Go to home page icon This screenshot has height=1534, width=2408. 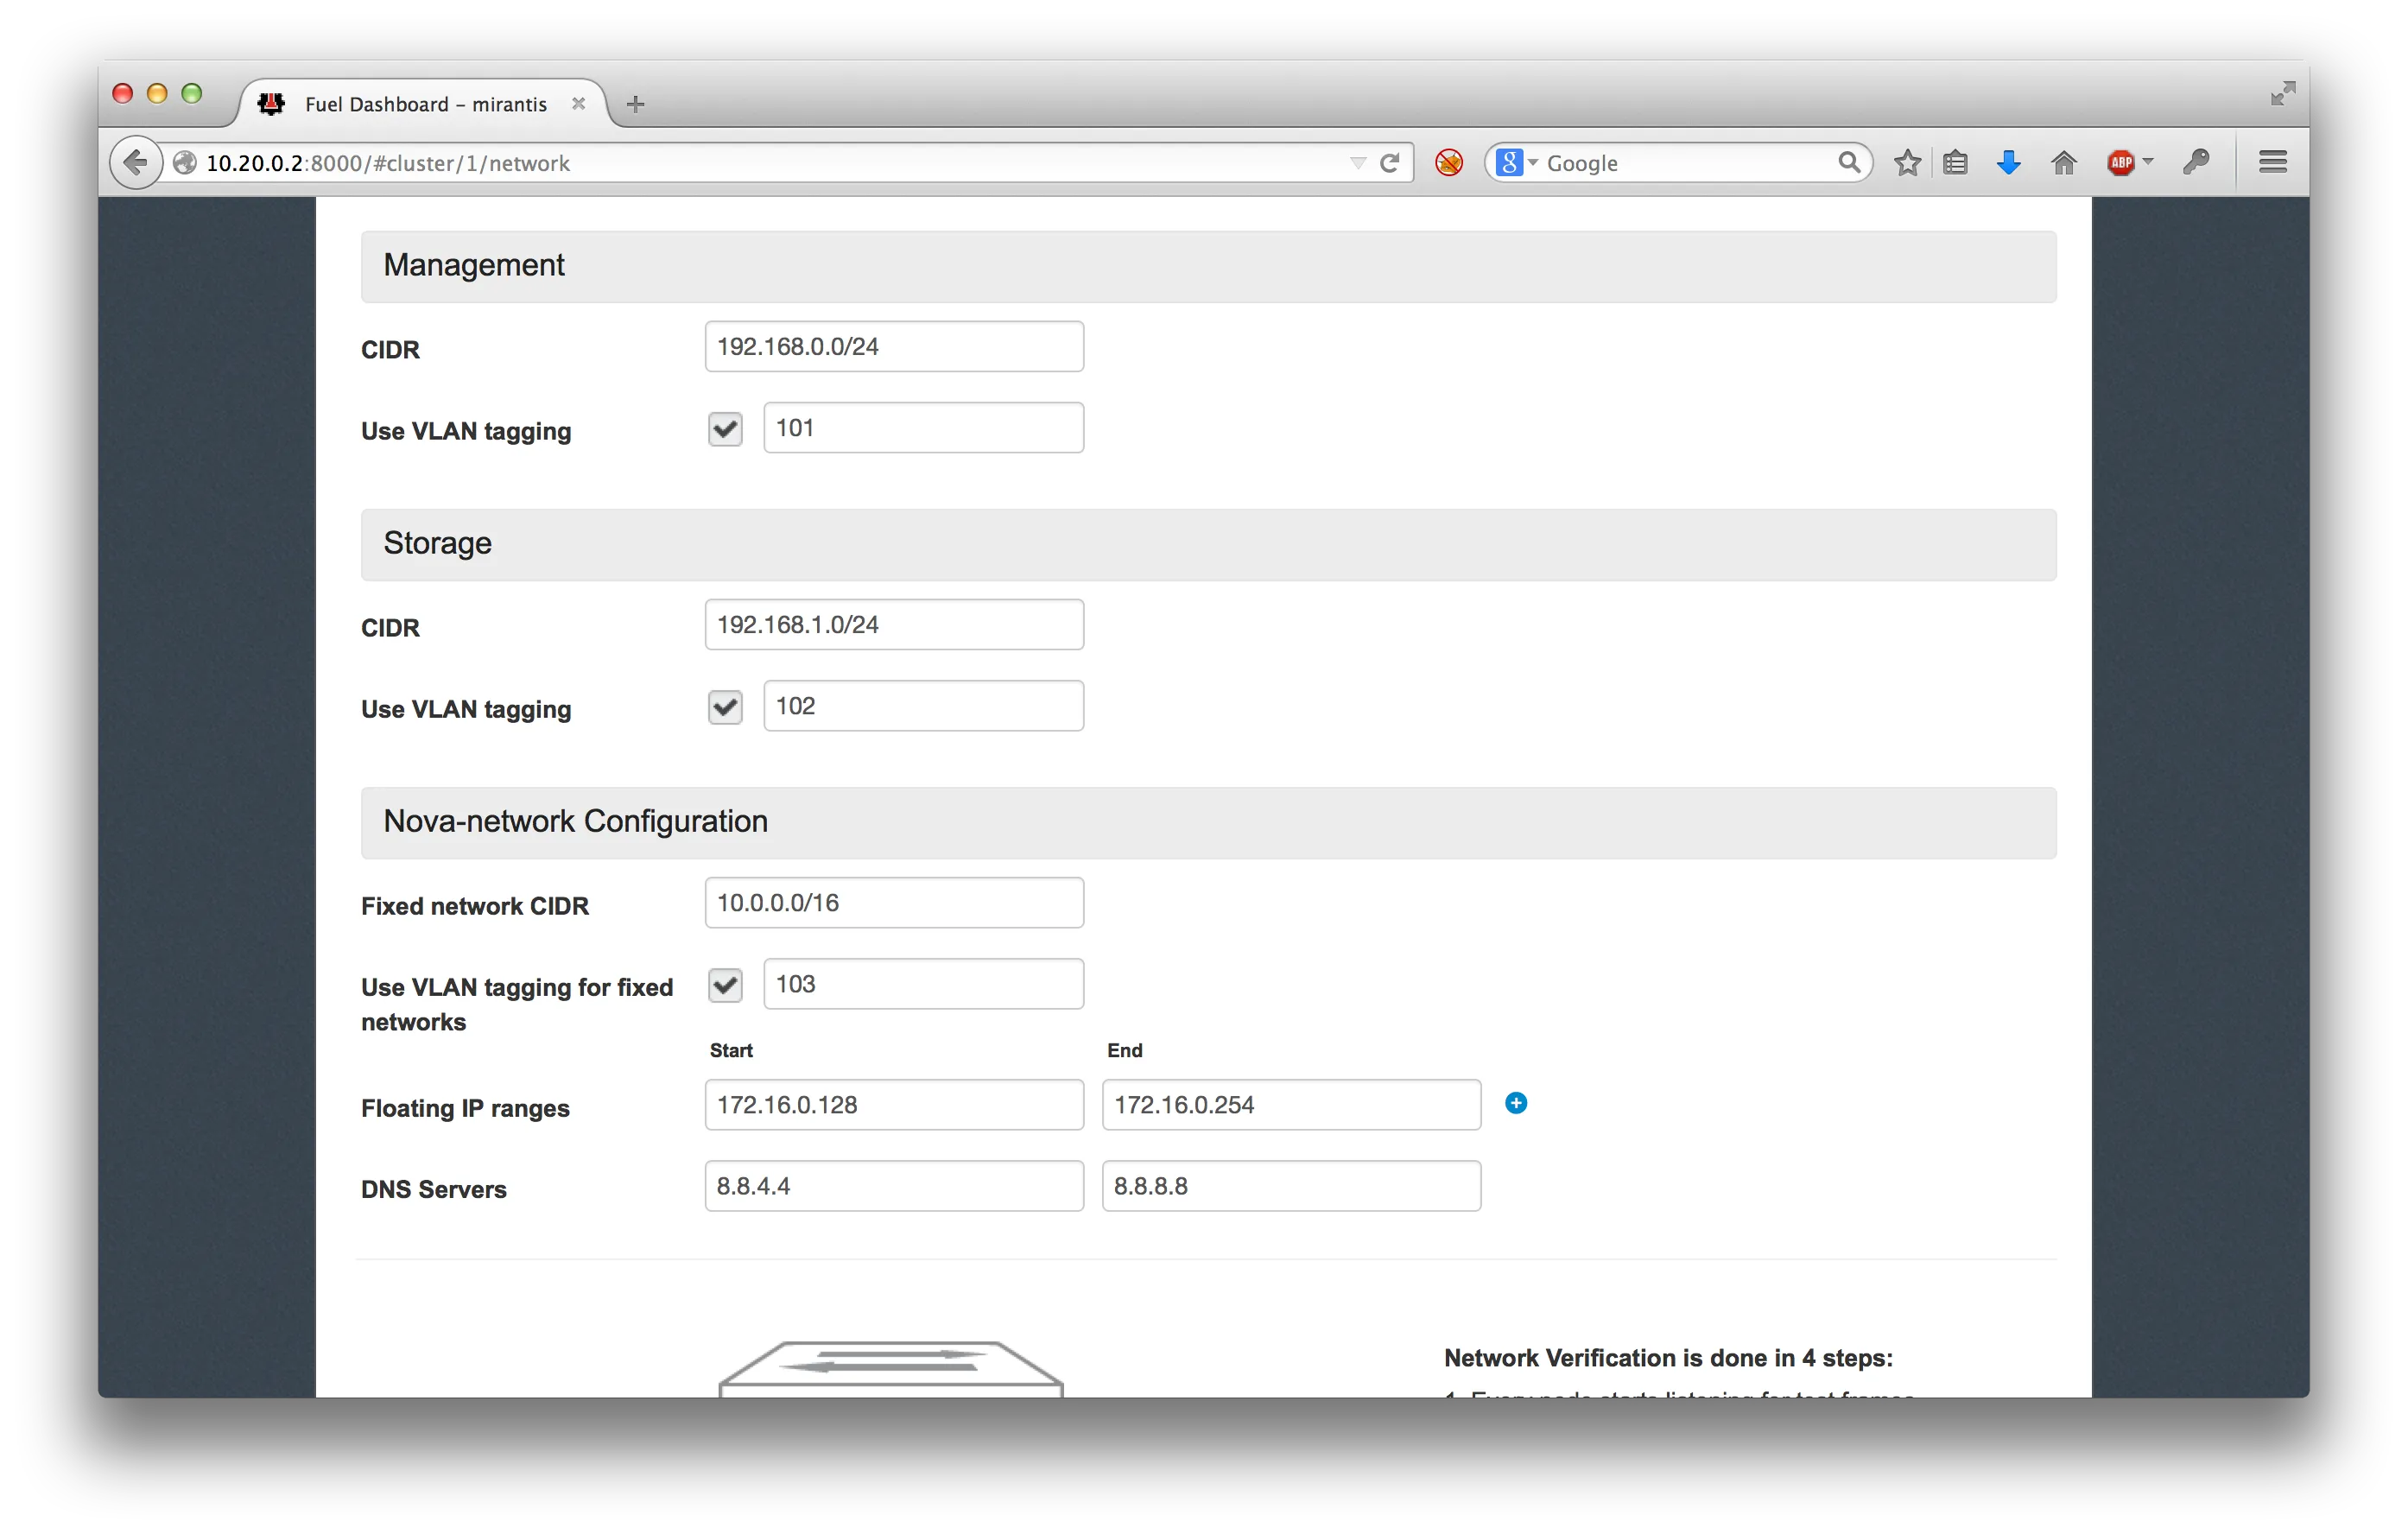2063,162
